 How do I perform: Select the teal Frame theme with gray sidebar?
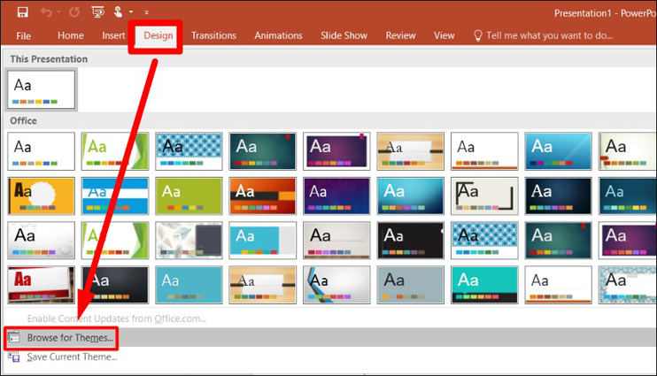click(262, 241)
